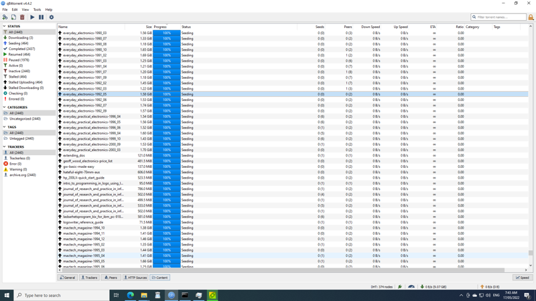
Task: Collapse the TAGS section
Action: pos(5,127)
